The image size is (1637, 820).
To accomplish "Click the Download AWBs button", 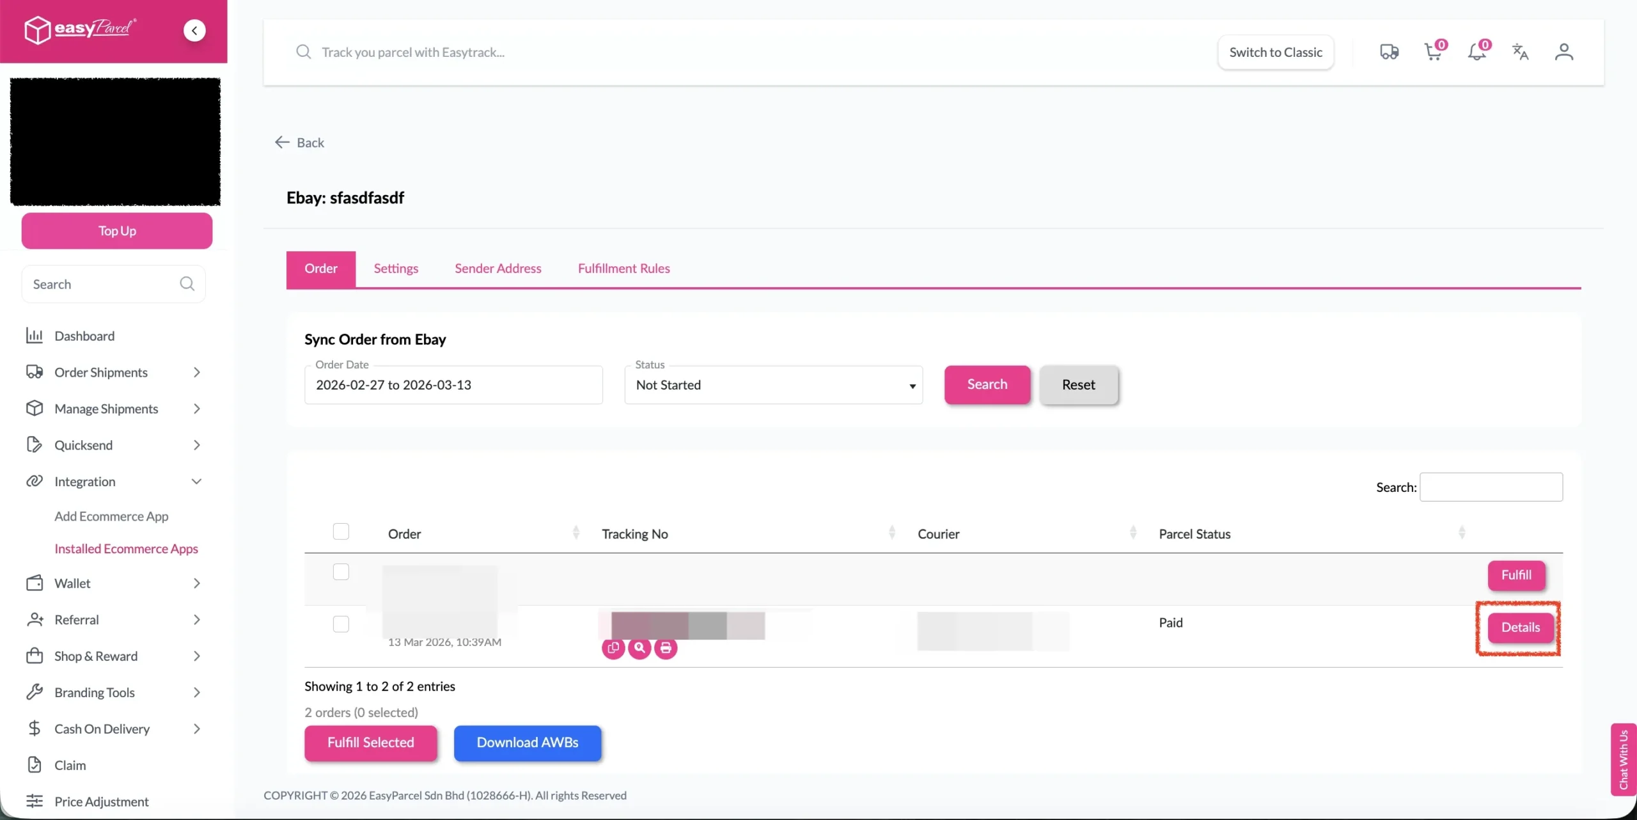I will coord(528,743).
